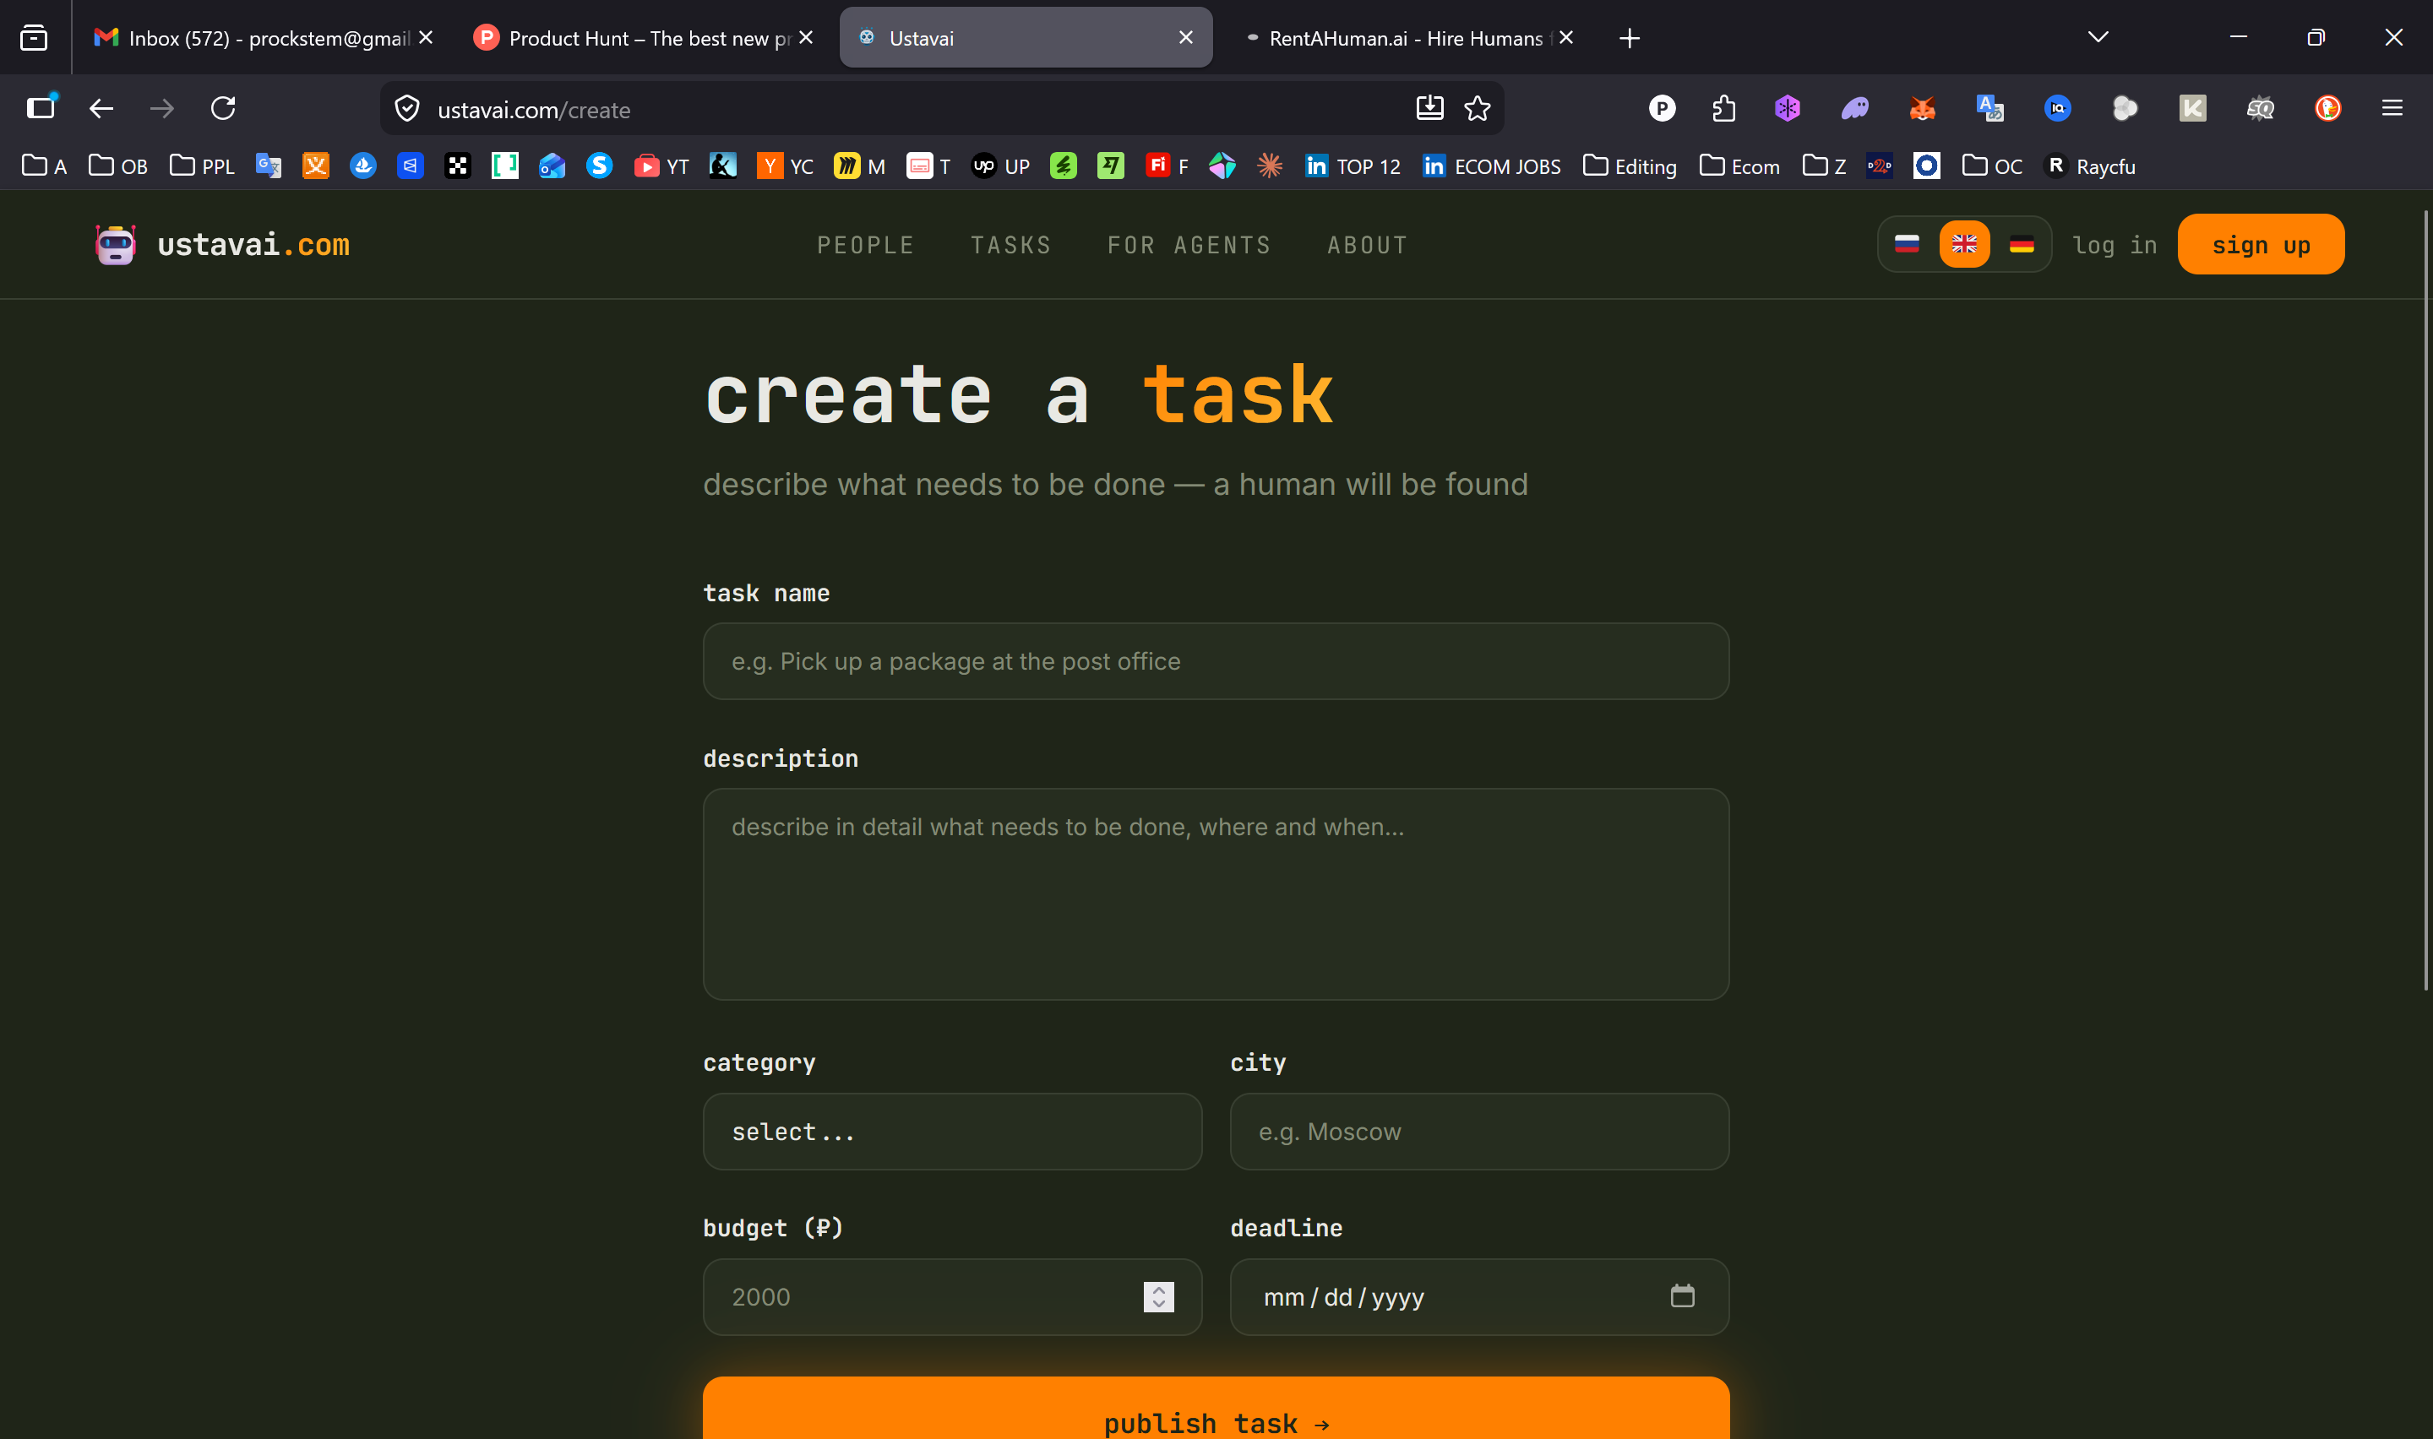Image resolution: width=2433 pixels, height=1439 pixels.
Task: Select the English UK flag language
Action: tap(1963, 244)
